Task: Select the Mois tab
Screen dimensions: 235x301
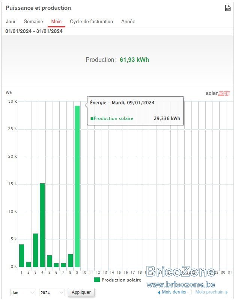Action: [x=56, y=21]
